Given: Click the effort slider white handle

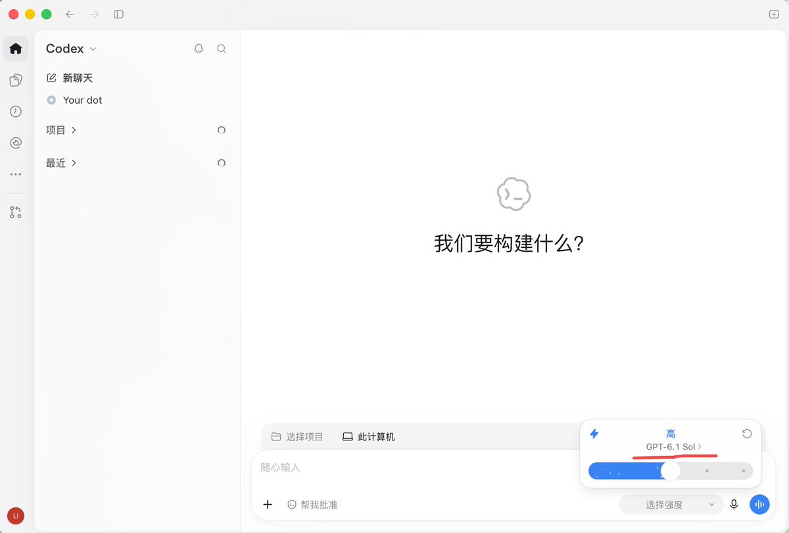Looking at the screenshot, I should coord(671,471).
